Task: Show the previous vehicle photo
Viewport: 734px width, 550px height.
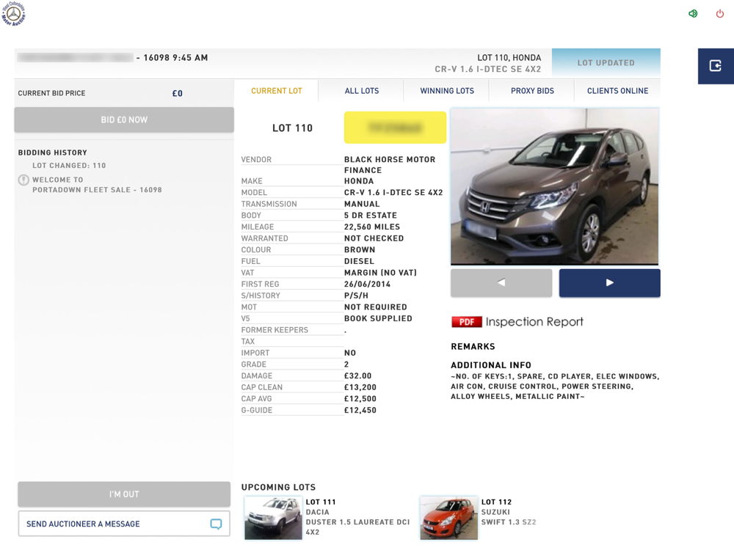Action: click(x=501, y=282)
